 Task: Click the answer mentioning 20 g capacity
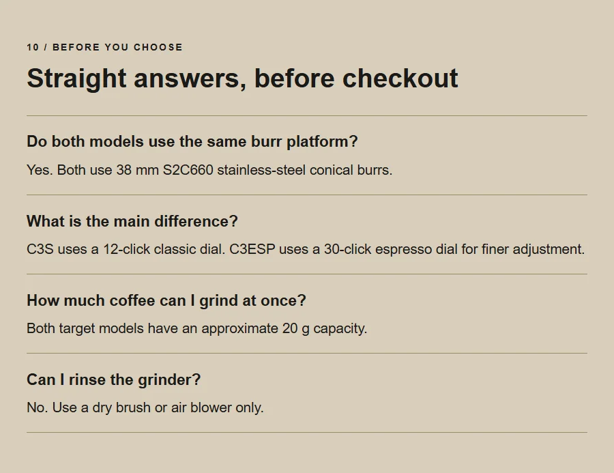pyautogui.click(x=196, y=328)
